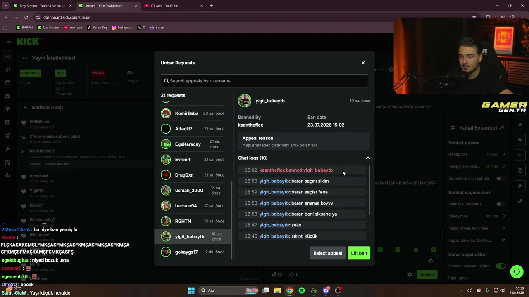
Task: Select Drag0xn unban request
Action: (193, 175)
